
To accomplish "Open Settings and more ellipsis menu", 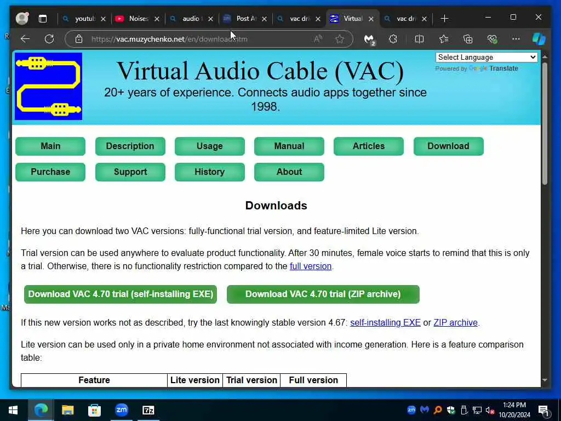I will point(516,39).
